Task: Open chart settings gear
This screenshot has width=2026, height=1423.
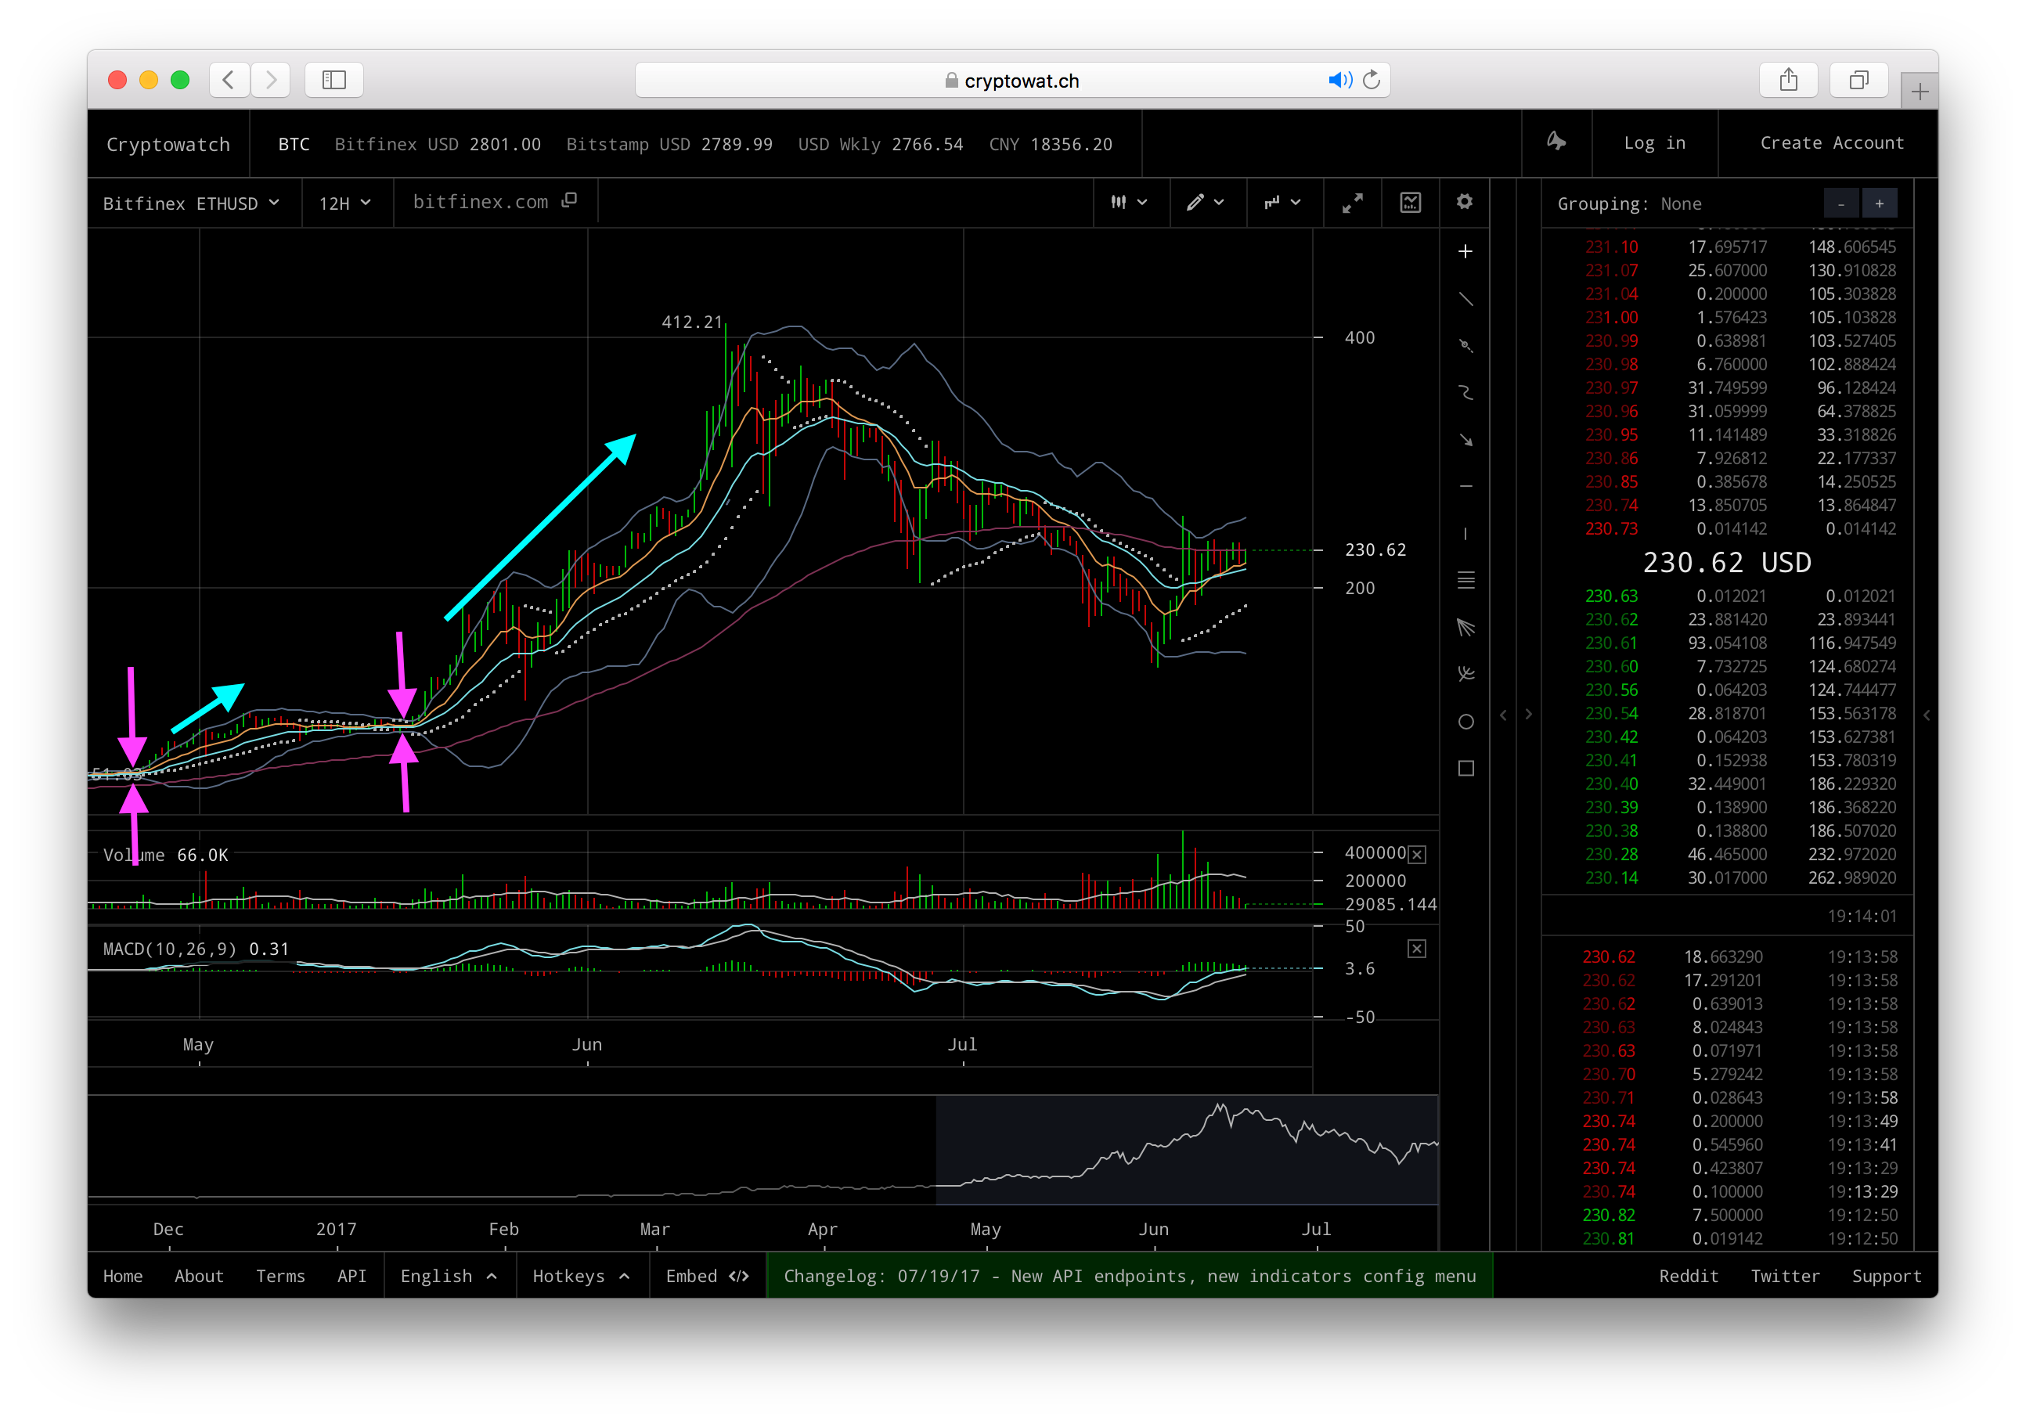Action: pyautogui.click(x=1464, y=202)
